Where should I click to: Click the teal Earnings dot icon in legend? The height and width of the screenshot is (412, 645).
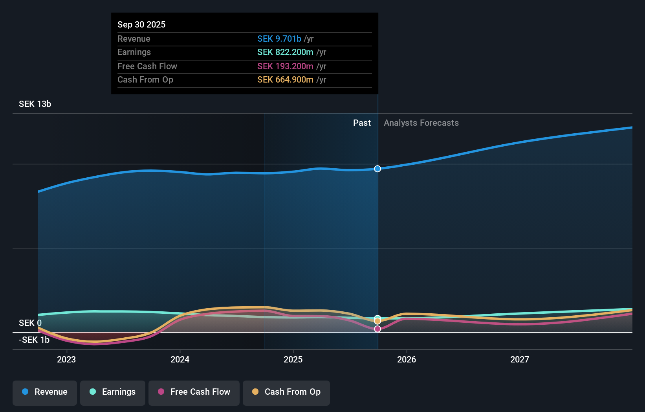(x=92, y=392)
